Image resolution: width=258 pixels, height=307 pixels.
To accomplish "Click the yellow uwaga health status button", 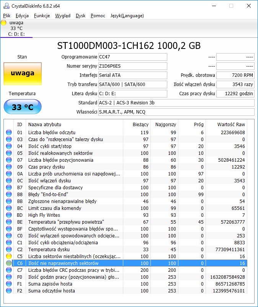I will pyautogui.click(x=23, y=74).
